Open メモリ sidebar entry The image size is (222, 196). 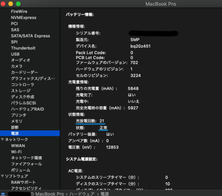pyautogui.click(x=17, y=121)
